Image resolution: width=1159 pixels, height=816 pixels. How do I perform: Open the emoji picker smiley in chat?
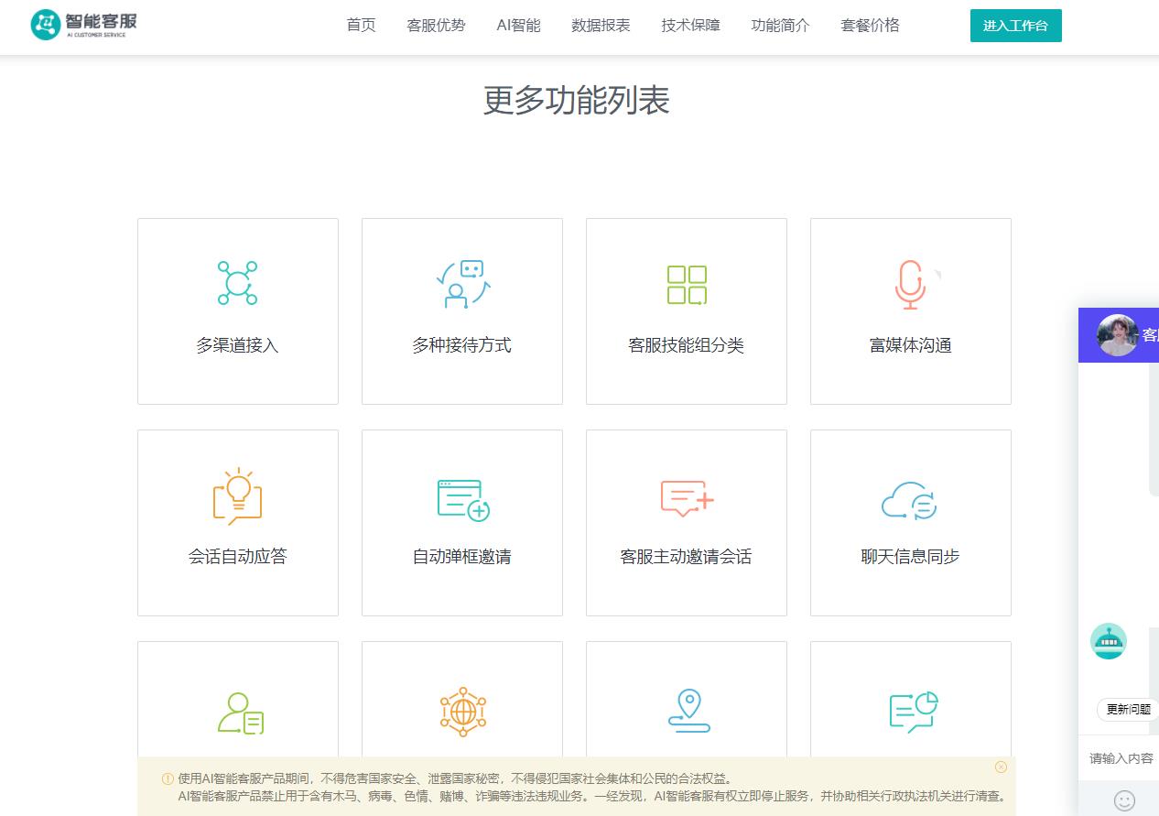[1124, 800]
